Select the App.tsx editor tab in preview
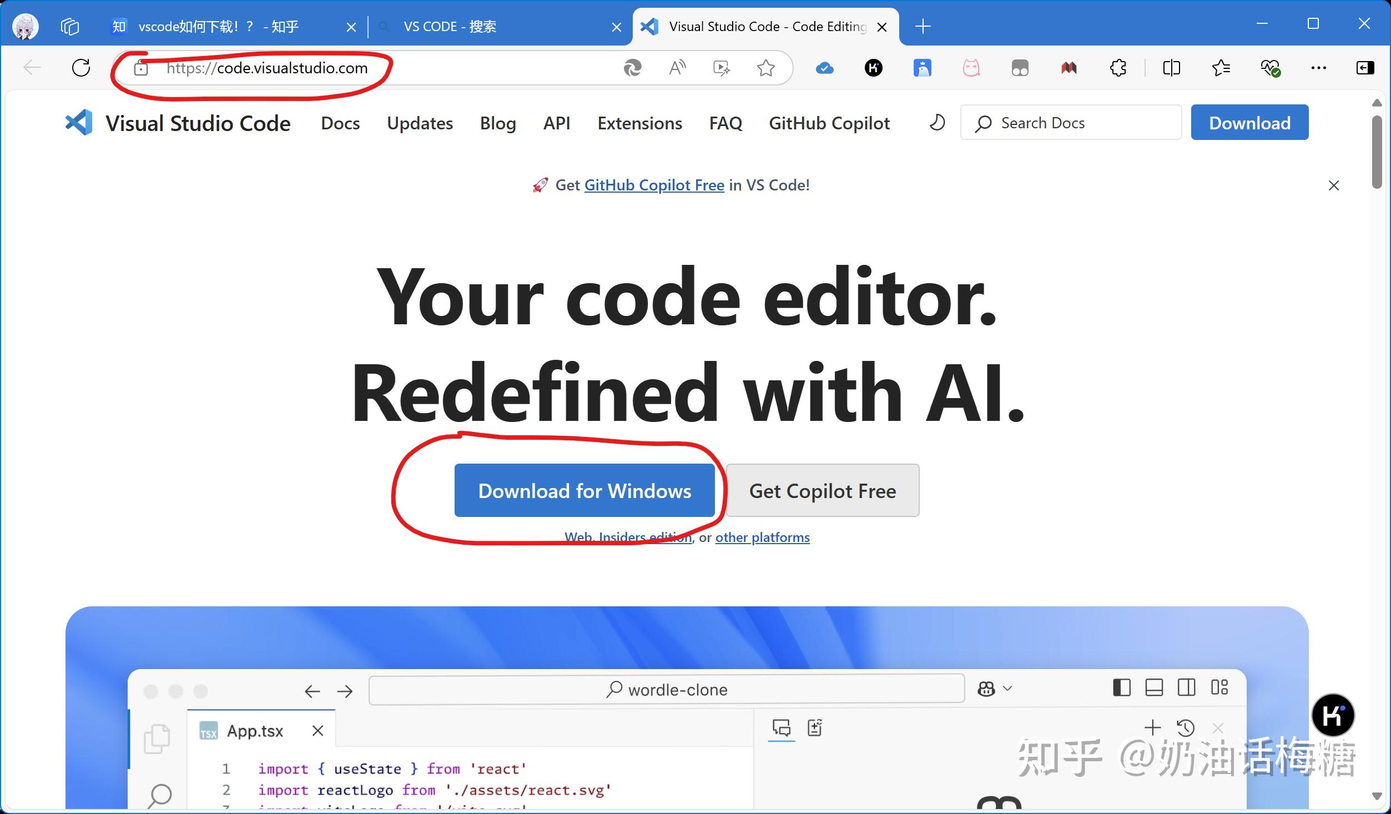The image size is (1391, 814). 262,730
